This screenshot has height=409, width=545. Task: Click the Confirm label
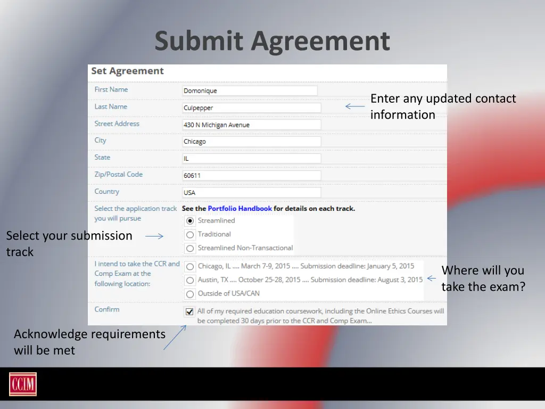pyautogui.click(x=107, y=309)
